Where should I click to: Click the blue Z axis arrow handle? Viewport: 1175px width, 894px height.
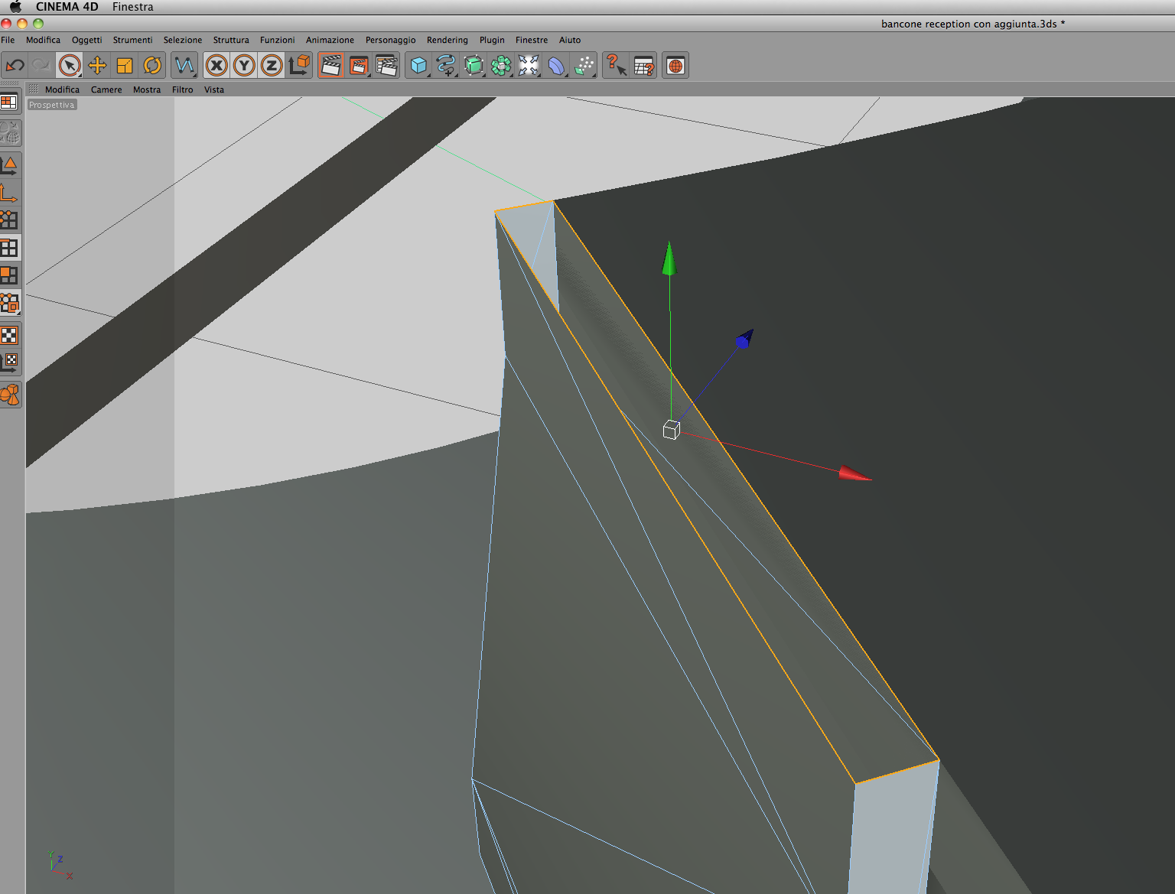click(744, 338)
